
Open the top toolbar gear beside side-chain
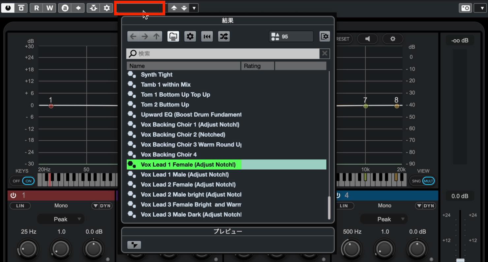click(107, 8)
